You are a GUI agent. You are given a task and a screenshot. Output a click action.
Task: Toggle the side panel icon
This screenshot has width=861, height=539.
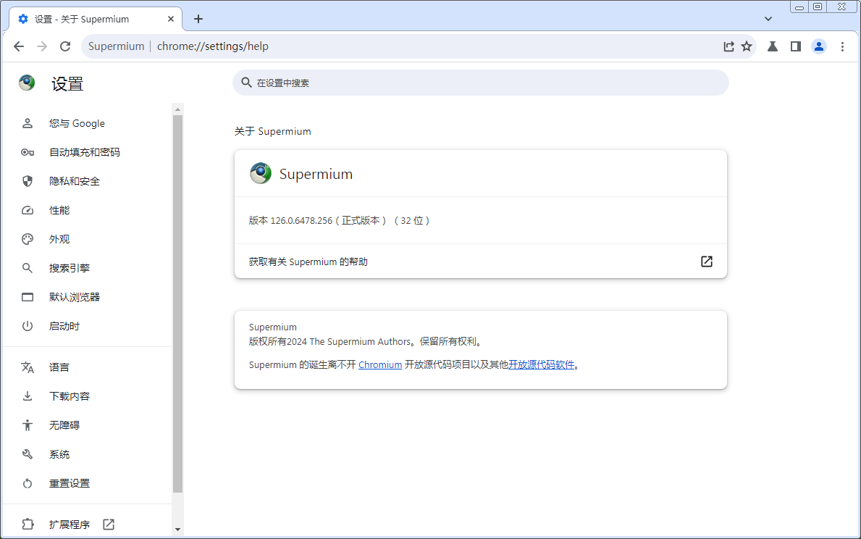[795, 46]
